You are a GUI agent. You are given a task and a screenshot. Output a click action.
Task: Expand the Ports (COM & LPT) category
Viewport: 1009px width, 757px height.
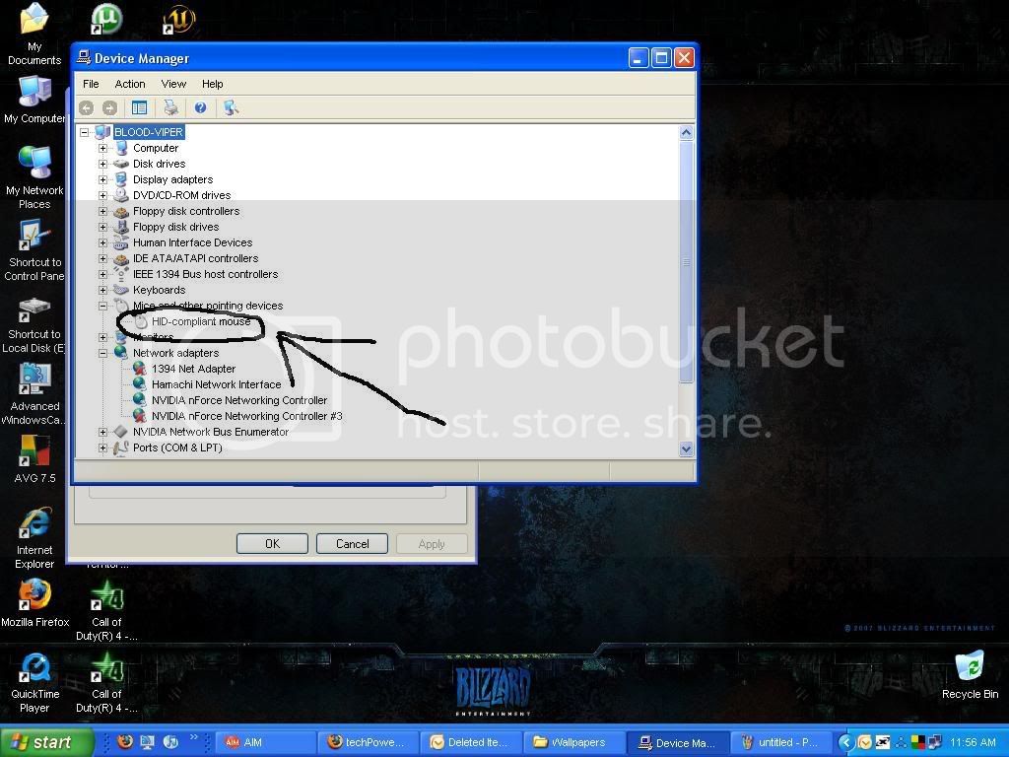click(102, 448)
